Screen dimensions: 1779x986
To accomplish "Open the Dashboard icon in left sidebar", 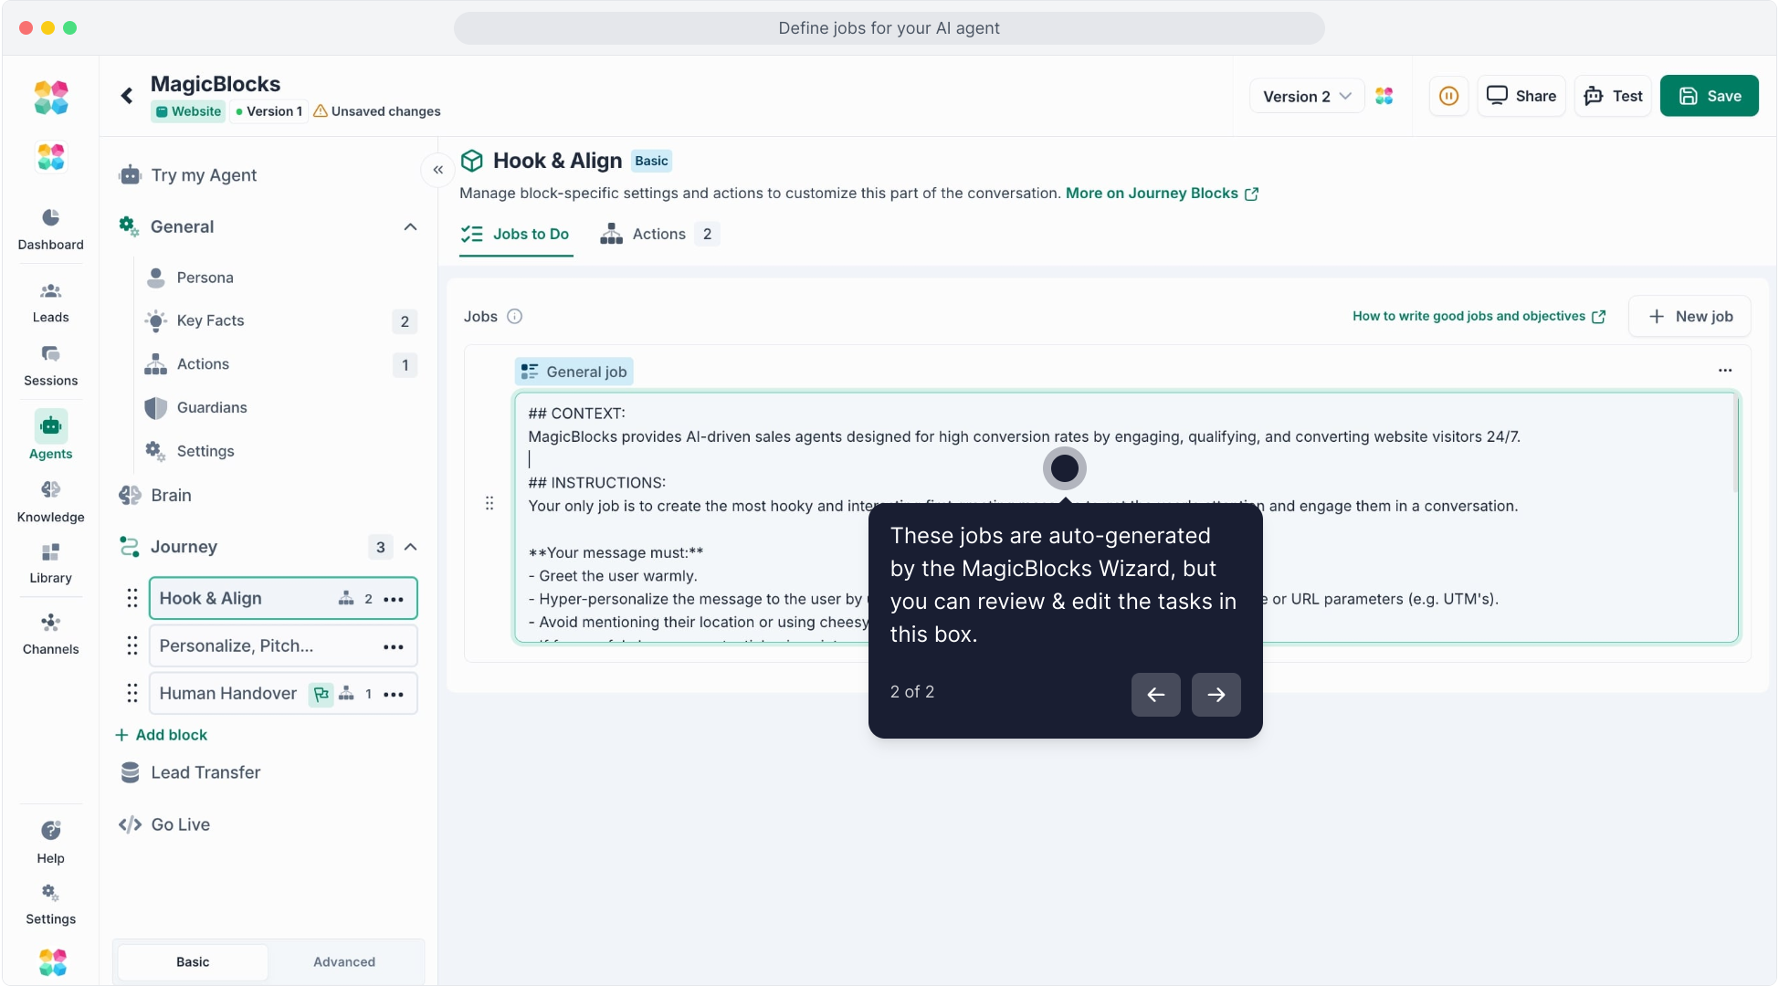I will point(50,218).
